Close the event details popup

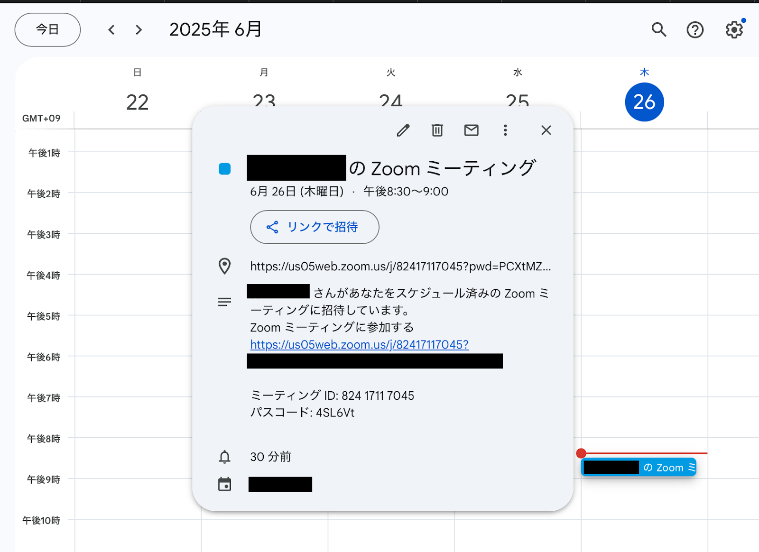(546, 130)
